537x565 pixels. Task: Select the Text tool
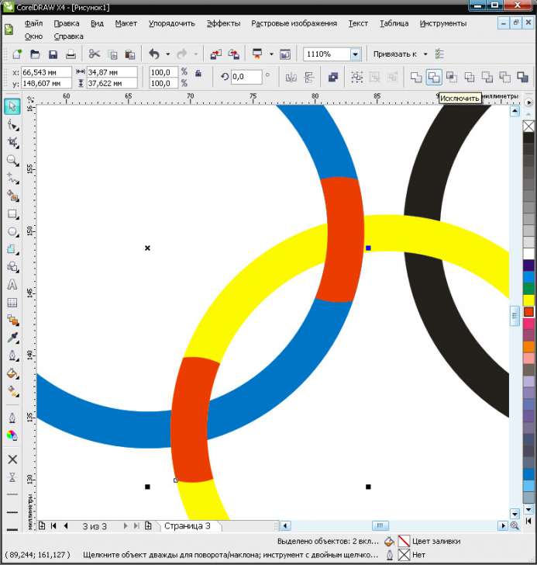point(12,285)
